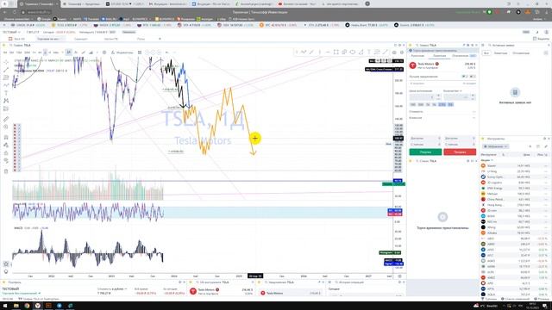Add a new workspace tab with the plus
Image resolution: width=552 pixels, height=310 pixels.
[160, 39]
